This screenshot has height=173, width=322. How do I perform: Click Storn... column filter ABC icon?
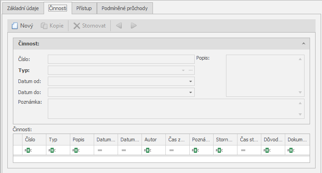[x=219, y=150]
